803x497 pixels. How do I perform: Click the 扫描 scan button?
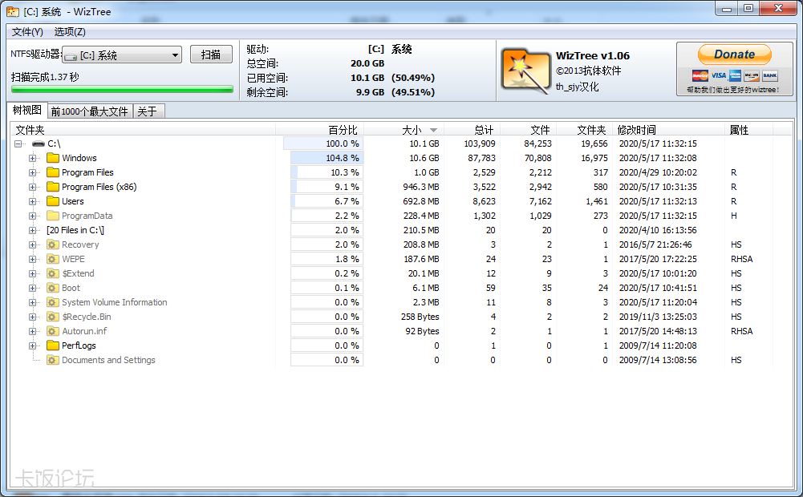point(211,55)
